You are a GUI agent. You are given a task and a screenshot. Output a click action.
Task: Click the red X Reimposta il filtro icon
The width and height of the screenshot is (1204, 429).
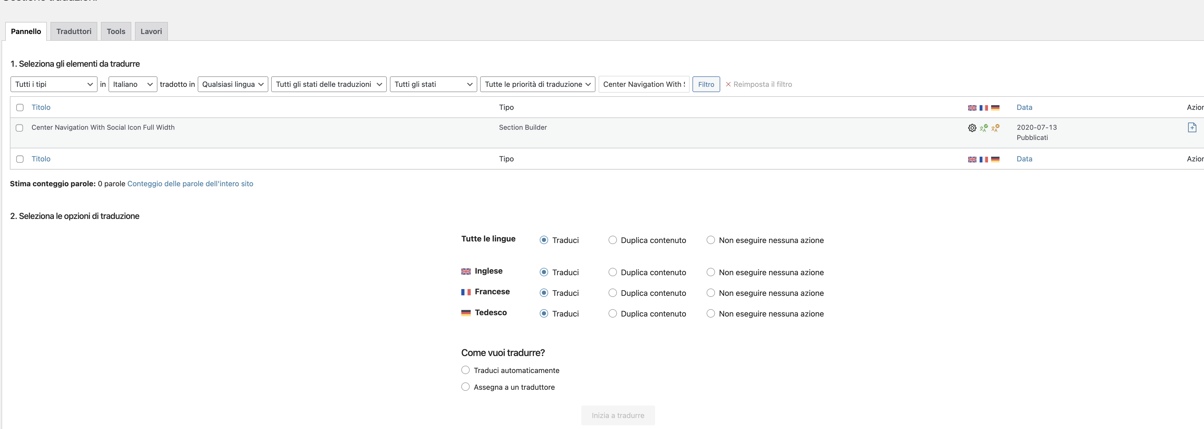(728, 84)
